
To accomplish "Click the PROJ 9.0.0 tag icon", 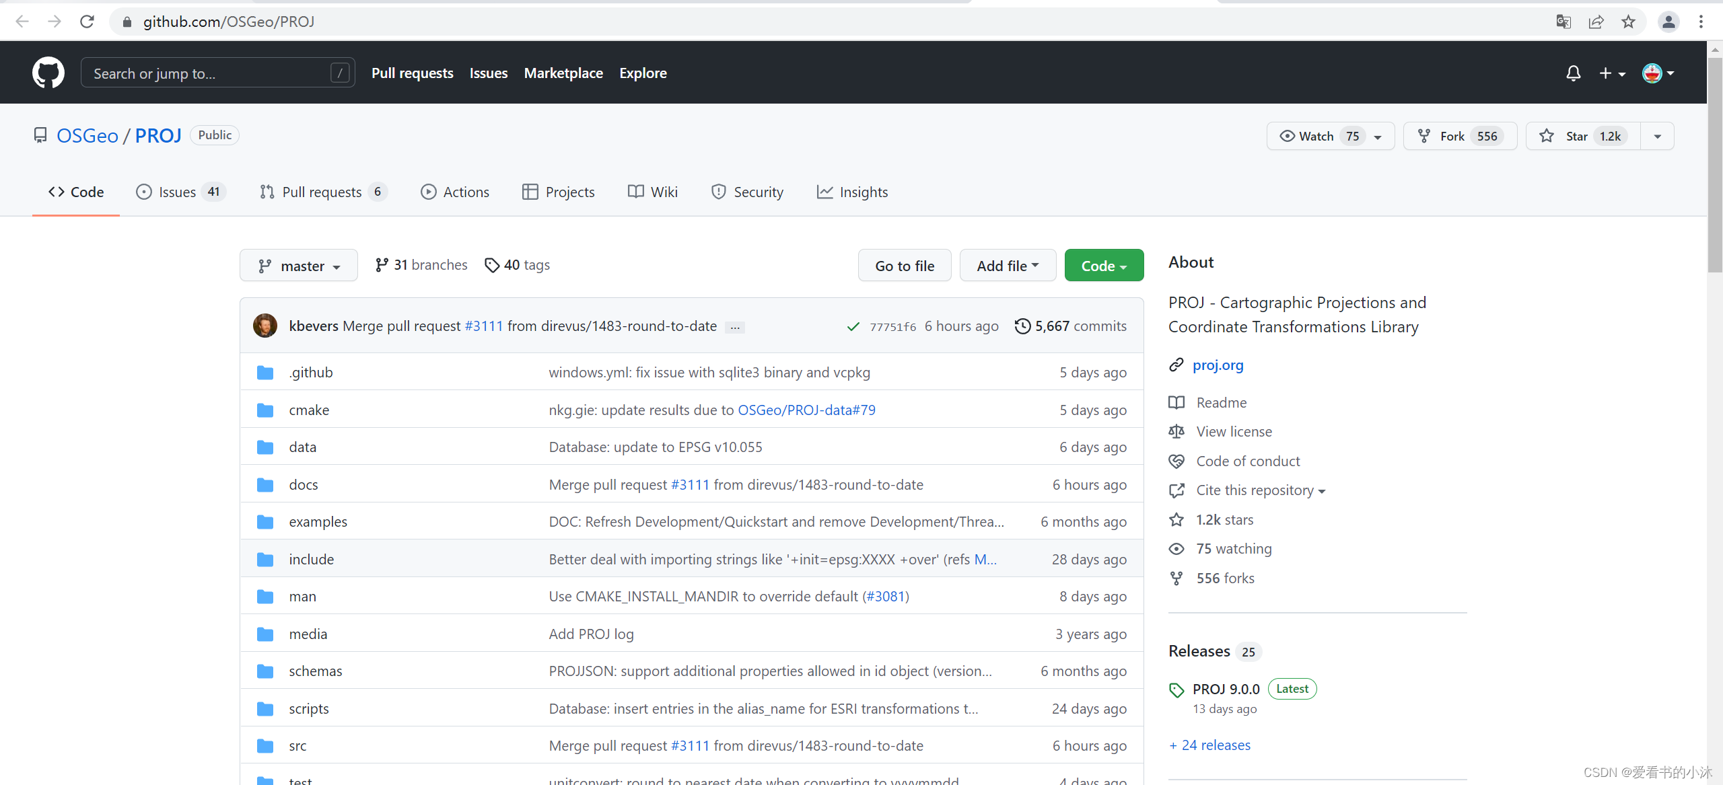I will (1176, 689).
